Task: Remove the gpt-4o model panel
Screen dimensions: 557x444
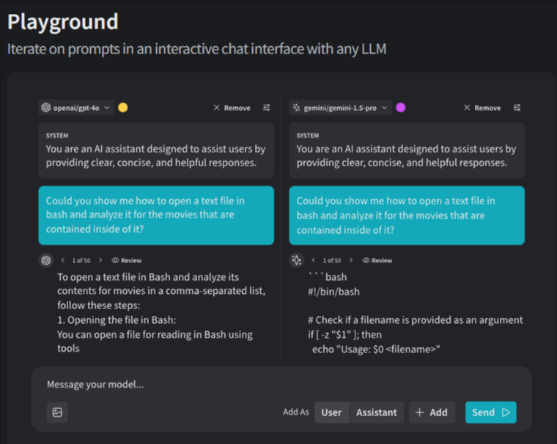Action: point(232,108)
